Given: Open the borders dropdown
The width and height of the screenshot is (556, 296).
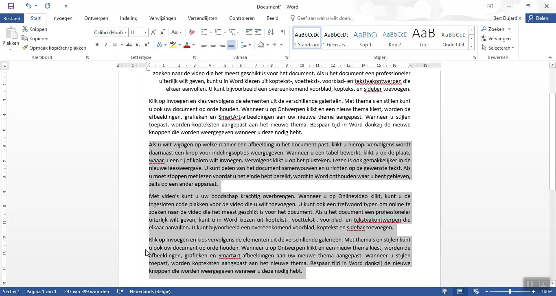Looking at the screenshot, I should 281,45.
